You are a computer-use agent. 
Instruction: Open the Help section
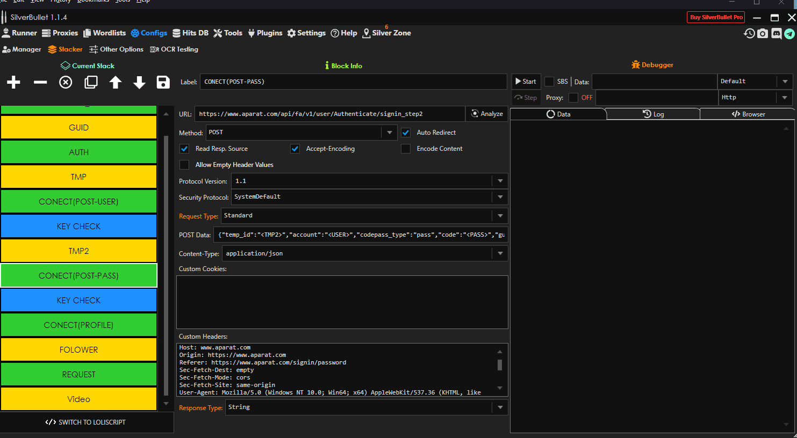(x=344, y=33)
